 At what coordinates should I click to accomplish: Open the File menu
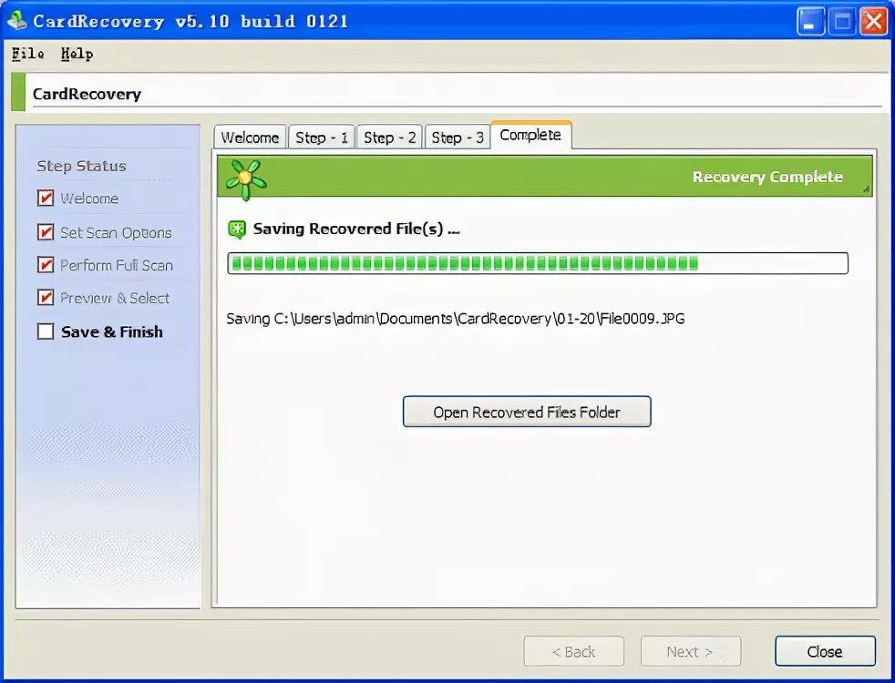click(x=28, y=54)
